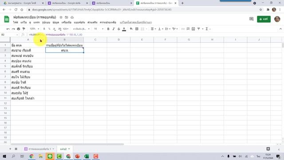Open the แทรก (Insert) menu
284x160 pixels.
click(x=36, y=22)
